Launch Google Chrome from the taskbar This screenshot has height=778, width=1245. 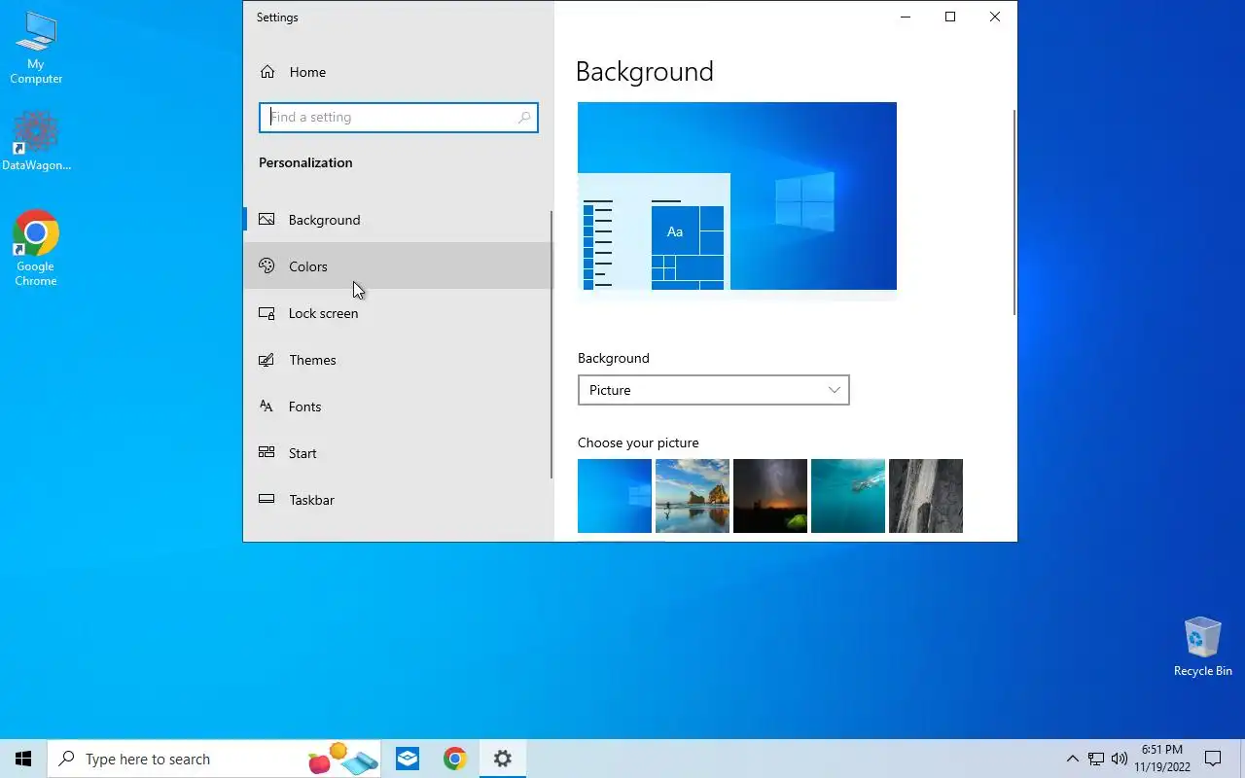454,759
